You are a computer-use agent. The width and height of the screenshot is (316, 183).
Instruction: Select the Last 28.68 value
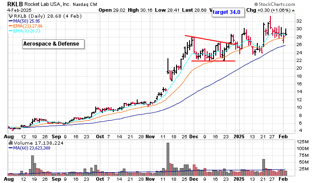[194, 10]
